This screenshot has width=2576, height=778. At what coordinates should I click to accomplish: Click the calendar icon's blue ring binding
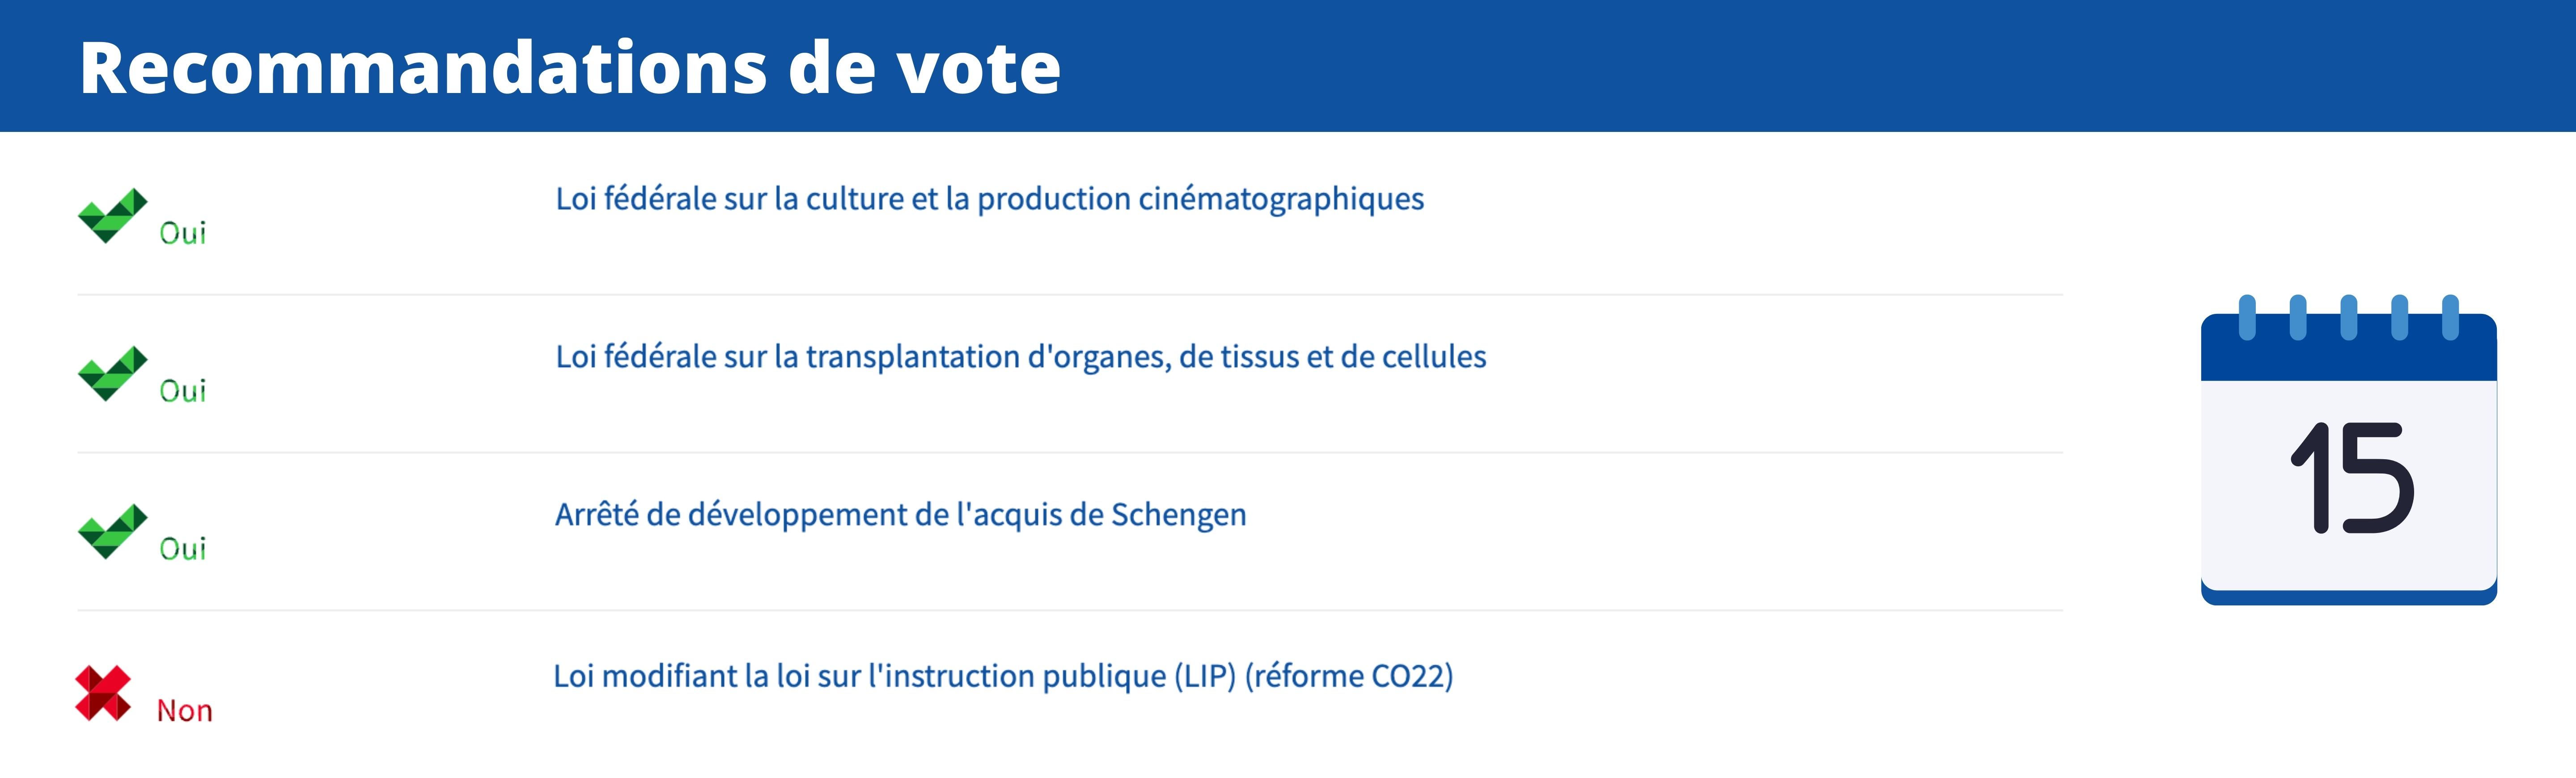[x=2347, y=318]
